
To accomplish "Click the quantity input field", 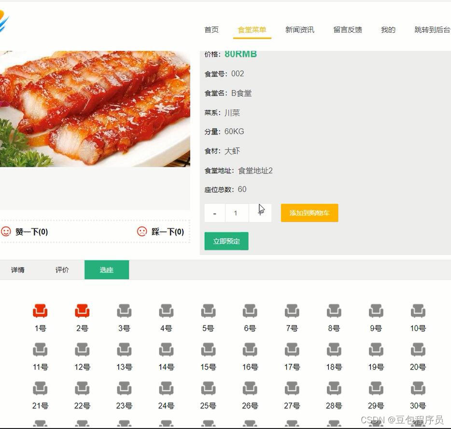I will point(237,213).
